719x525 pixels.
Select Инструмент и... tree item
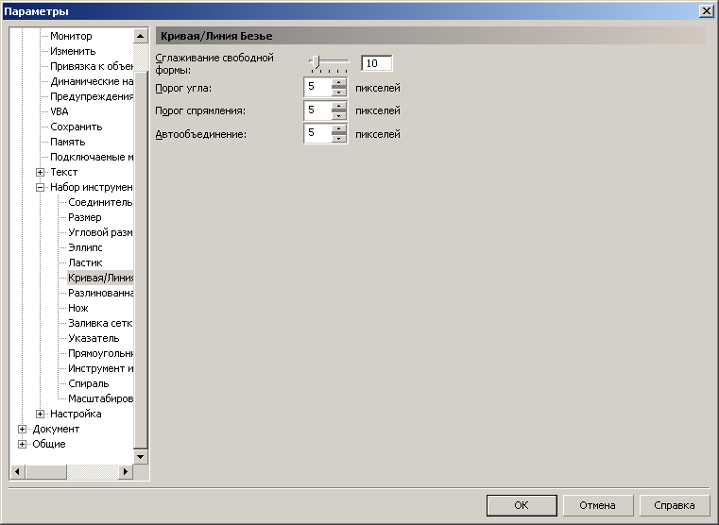click(x=100, y=369)
